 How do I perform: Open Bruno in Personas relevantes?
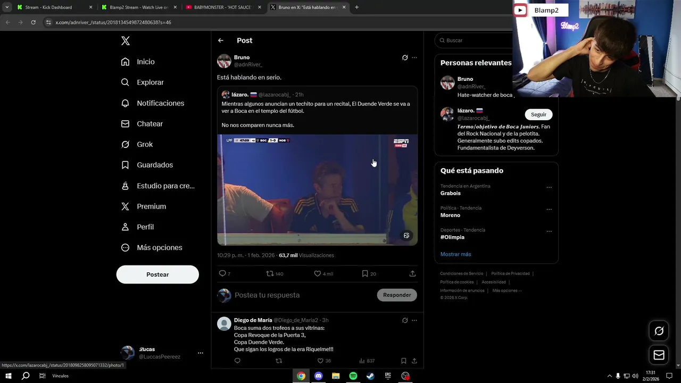tap(465, 79)
